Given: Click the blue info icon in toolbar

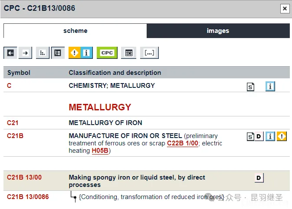Looking at the screenshot, I should (86, 53).
